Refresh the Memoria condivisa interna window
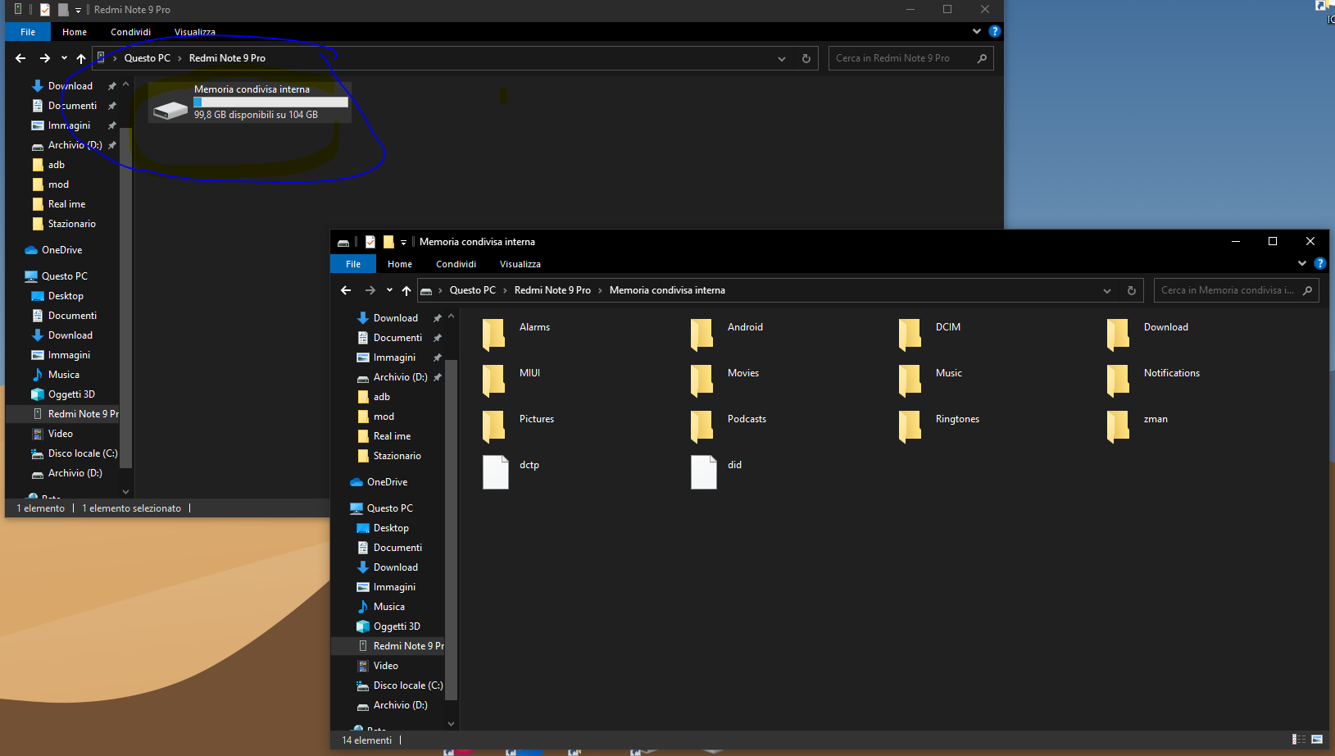Screen dimensions: 1335x756 point(1132,290)
